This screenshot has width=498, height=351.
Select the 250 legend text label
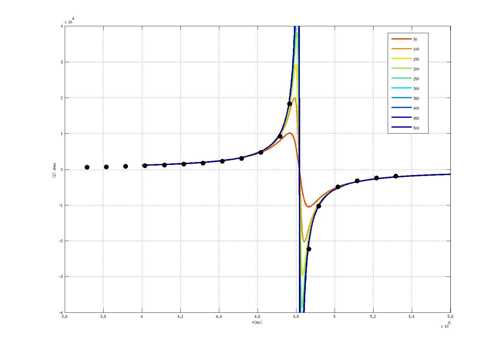pos(416,79)
